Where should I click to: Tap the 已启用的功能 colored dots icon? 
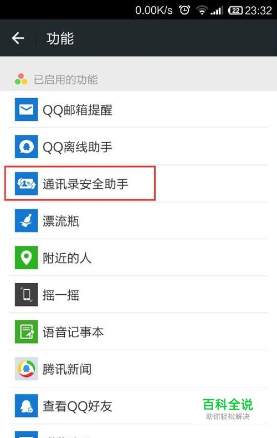click(x=21, y=79)
